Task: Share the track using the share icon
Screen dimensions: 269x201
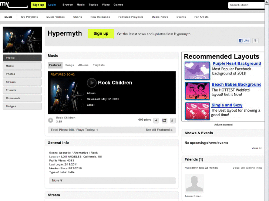Action: (x=164, y=121)
